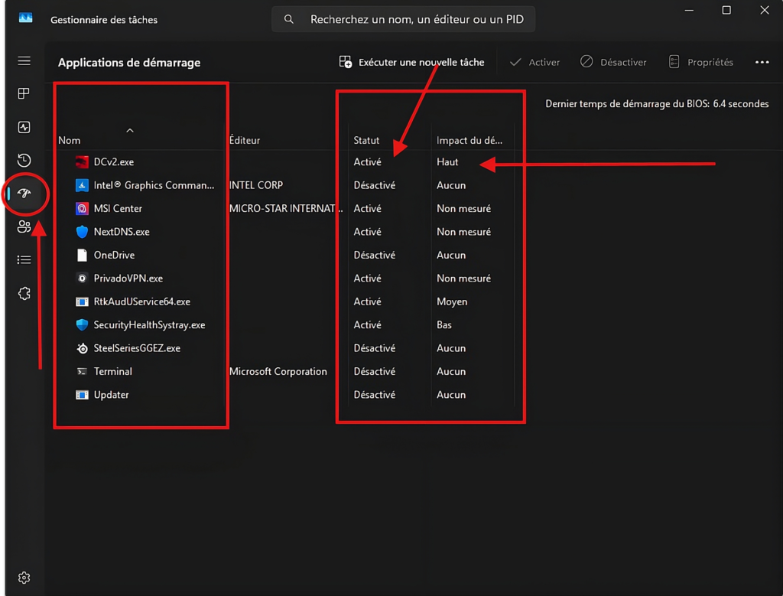The image size is (783, 596).
Task: Select the RtkAudUService64.exe entry
Action: [141, 301]
